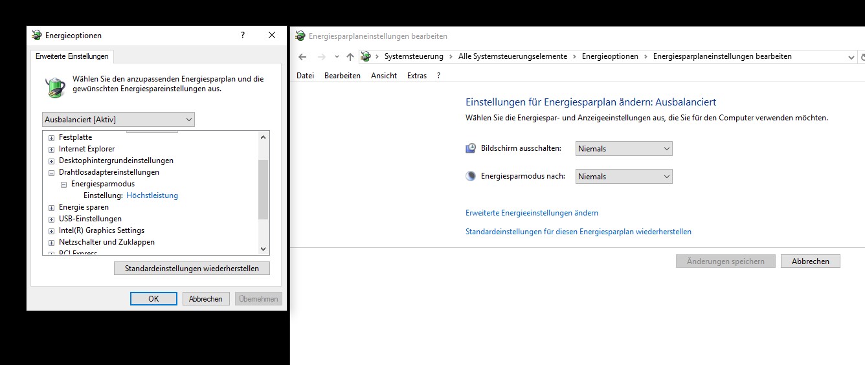Open the Bearbeiten menu
The height and width of the screenshot is (365, 865).
pyautogui.click(x=343, y=76)
